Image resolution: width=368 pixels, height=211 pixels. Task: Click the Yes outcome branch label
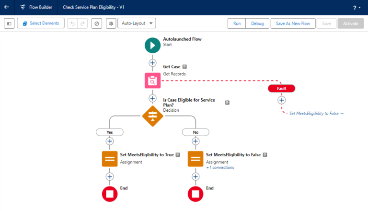(x=110, y=132)
